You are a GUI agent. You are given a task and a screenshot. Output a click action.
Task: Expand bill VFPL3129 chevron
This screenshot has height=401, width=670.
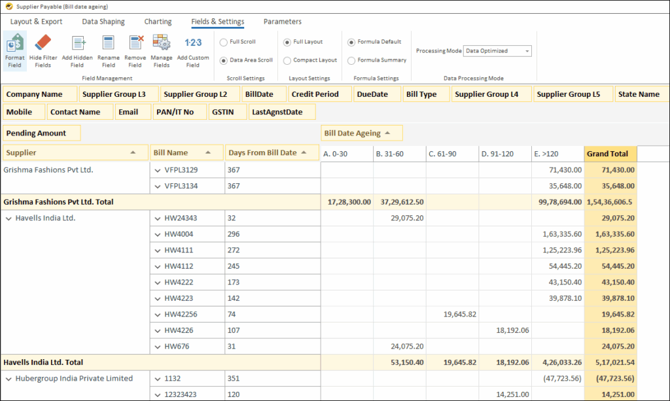pos(158,170)
